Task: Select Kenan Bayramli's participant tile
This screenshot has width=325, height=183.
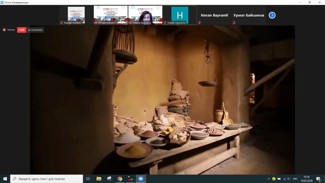Action: [x=214, y=15]
